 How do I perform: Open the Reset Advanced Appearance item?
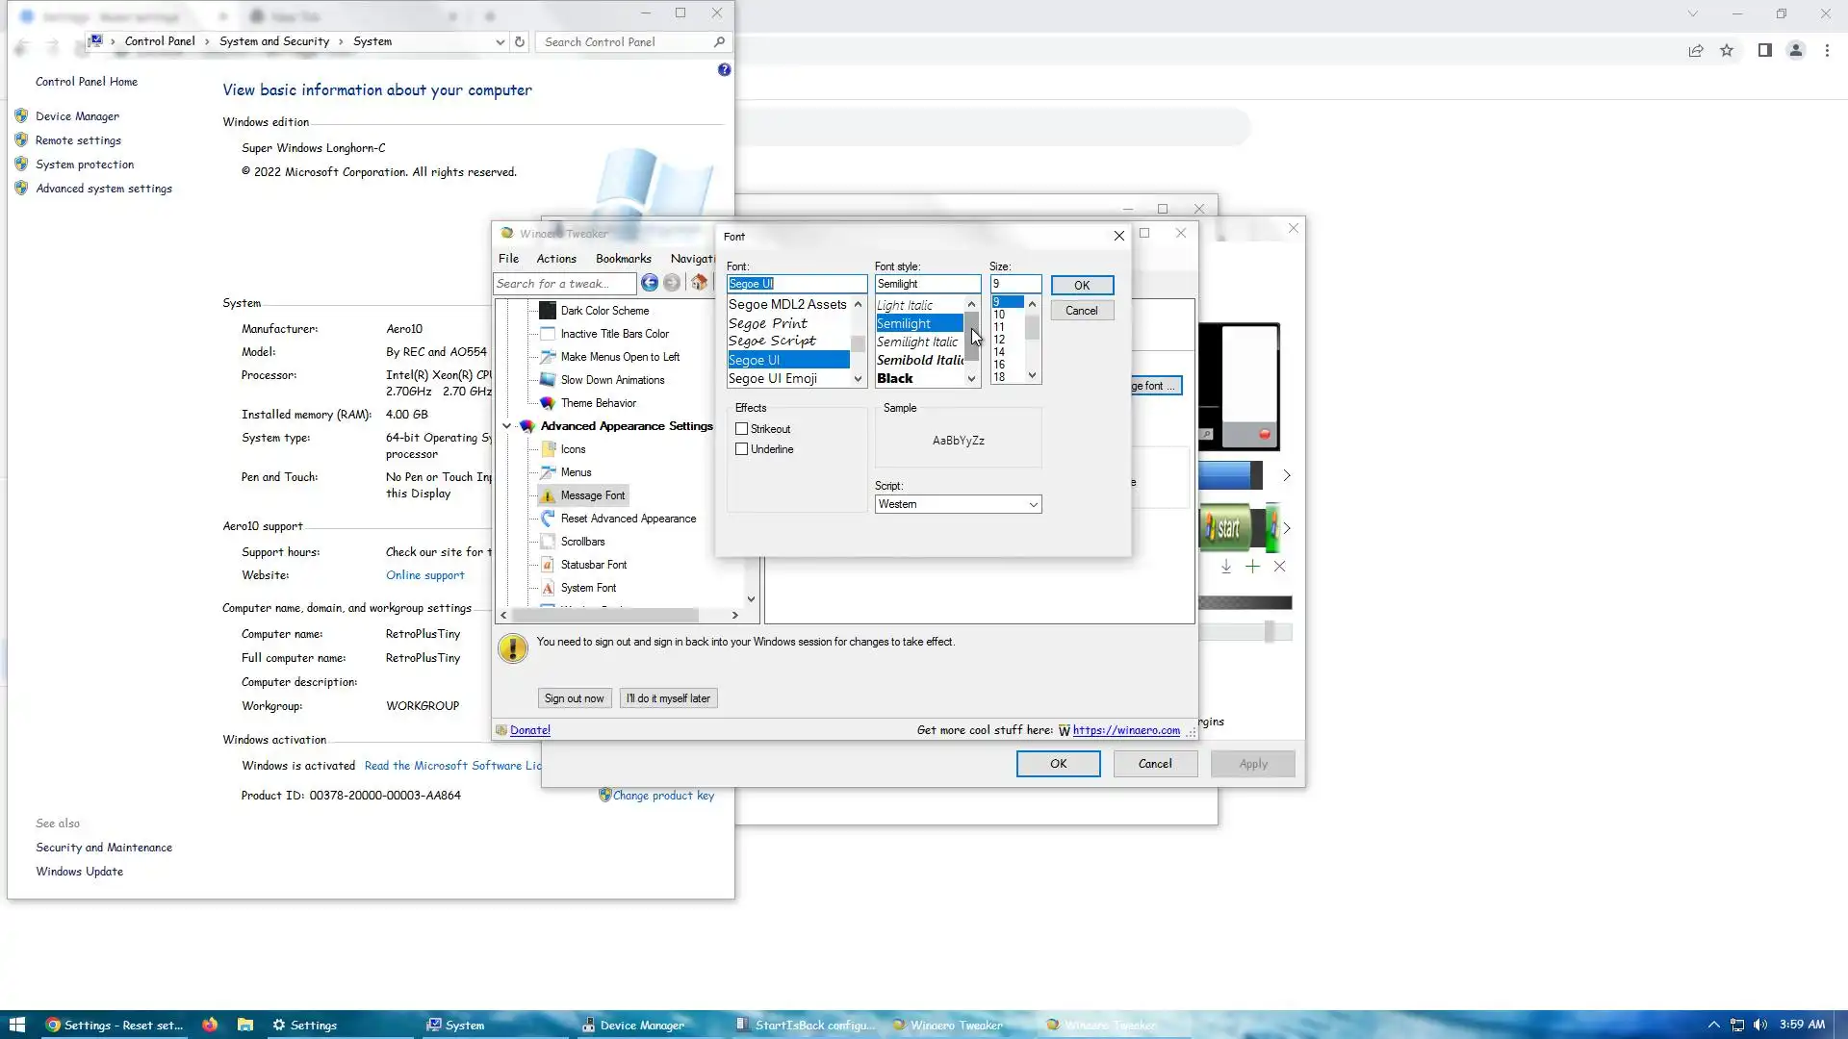pos(628,519)
